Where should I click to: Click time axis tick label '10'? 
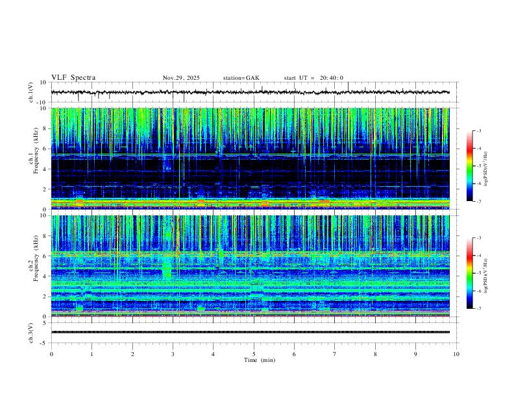click(x=456, y=354)
